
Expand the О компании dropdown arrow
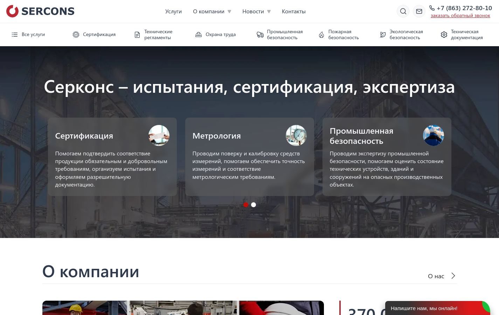point(229,12)
